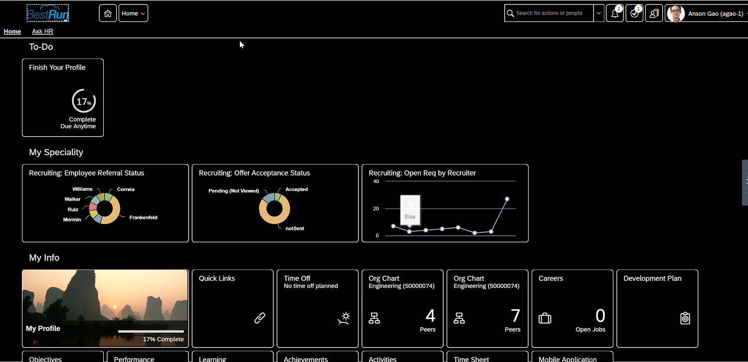Click the BestRun company logo
Screen dimensions: 748x362
click(x=47, y=13)
